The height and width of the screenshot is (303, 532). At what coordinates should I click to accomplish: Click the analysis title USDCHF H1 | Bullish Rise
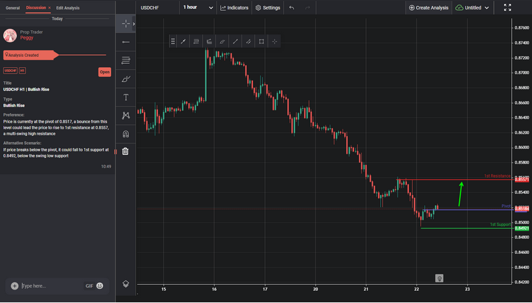[26, 89]
